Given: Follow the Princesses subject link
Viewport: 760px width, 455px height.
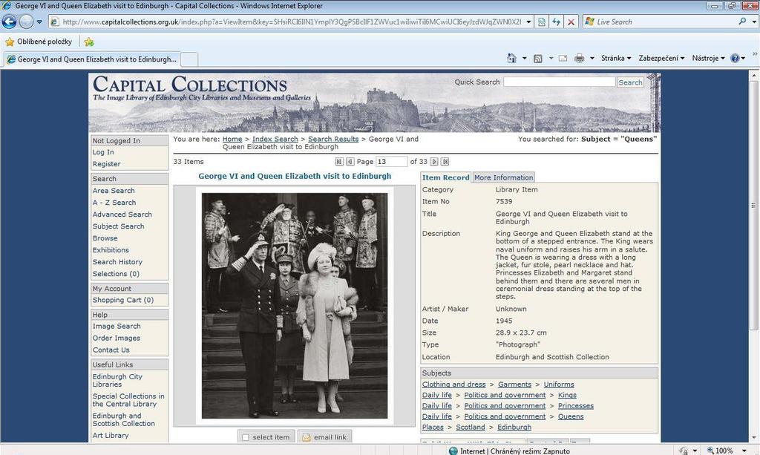Looking at the screenshot, I should [576, 406].
